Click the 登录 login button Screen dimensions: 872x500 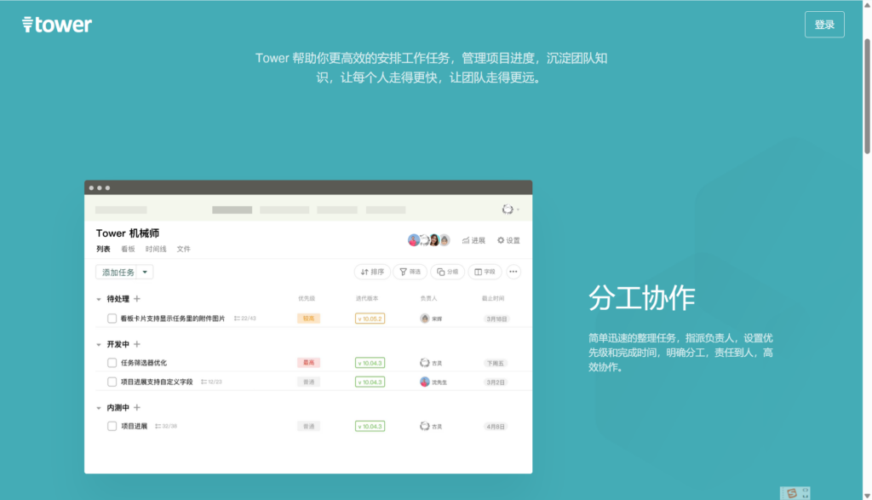[x=824, y=25]
